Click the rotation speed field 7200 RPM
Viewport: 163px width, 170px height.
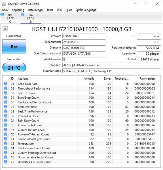tap(149, 48)
